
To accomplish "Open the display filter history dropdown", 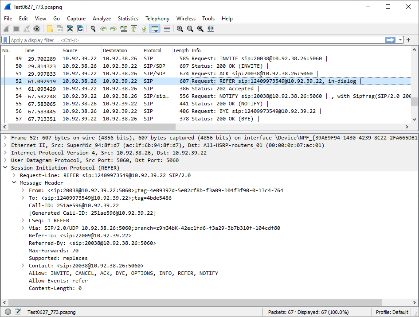I will [x=401, y=40].
